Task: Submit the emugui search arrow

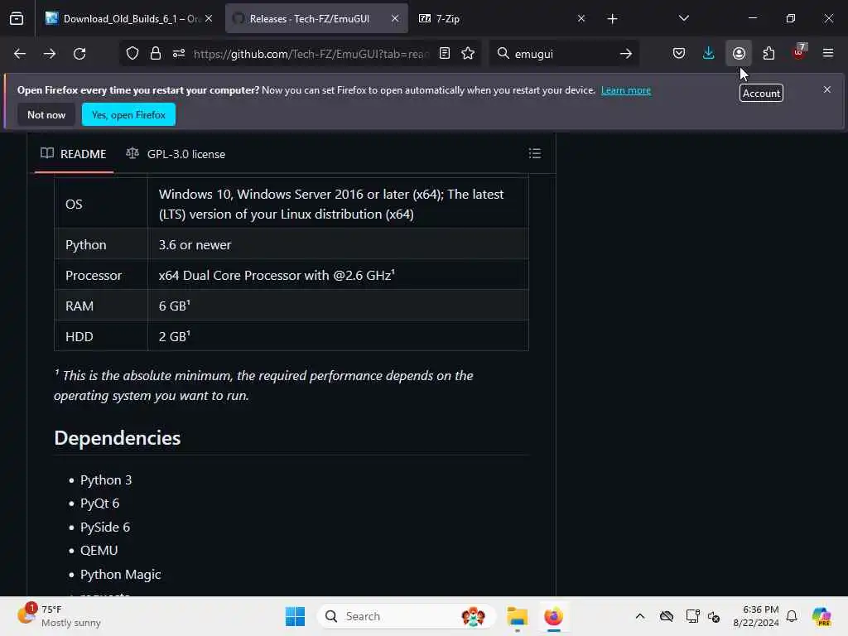Action: point(626,54)
